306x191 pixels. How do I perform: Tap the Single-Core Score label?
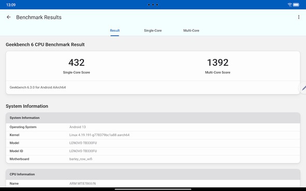tap(77, 73)
